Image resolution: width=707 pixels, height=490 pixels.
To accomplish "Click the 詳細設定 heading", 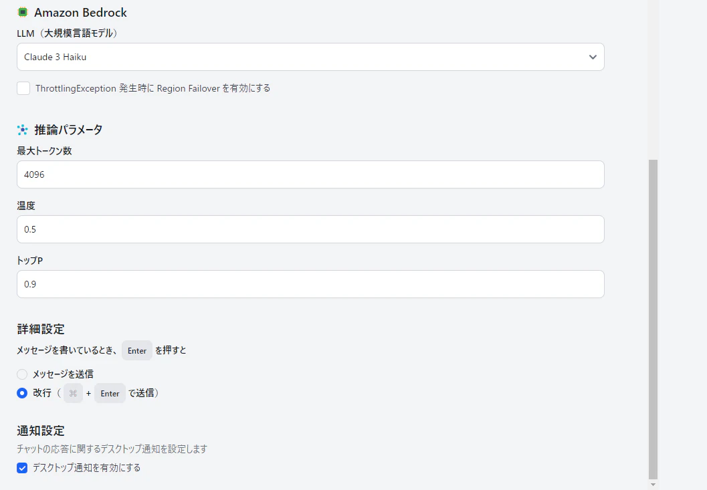I will coord(41,329).
